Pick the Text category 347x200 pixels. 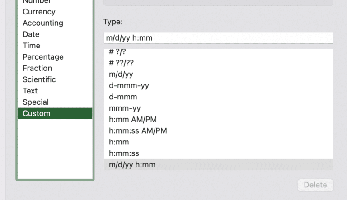click(x=30, y=91)
